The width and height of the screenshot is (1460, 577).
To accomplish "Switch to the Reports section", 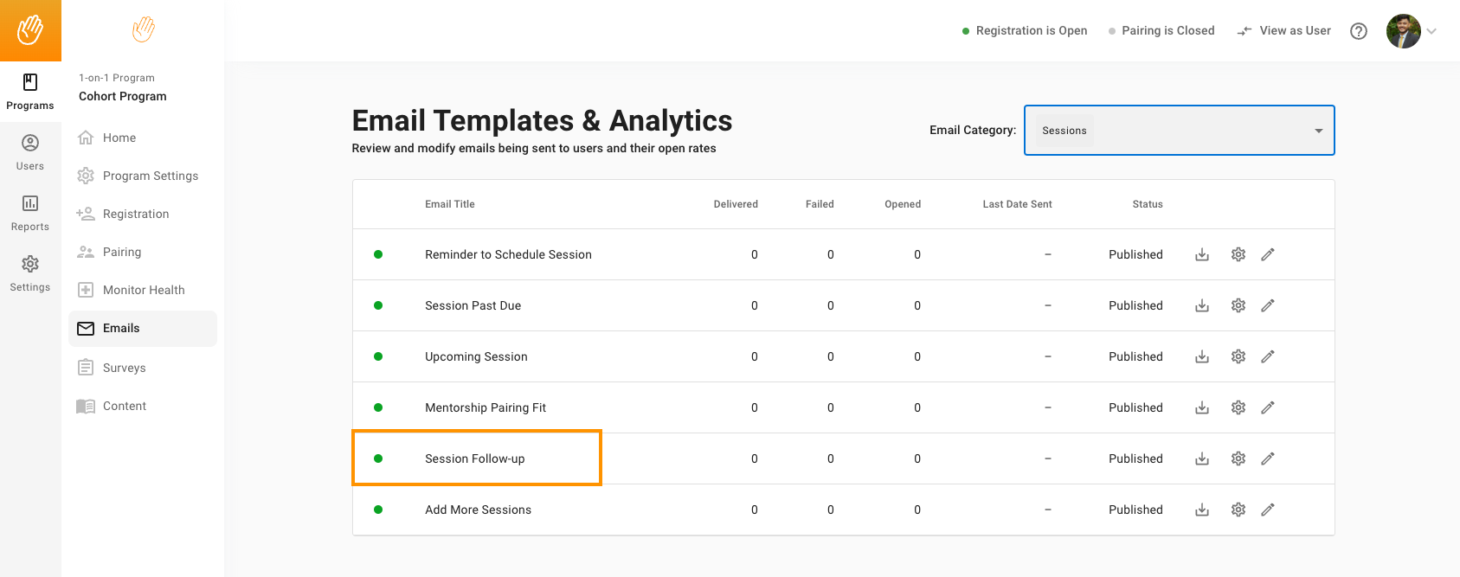I will tap(30, 213).
